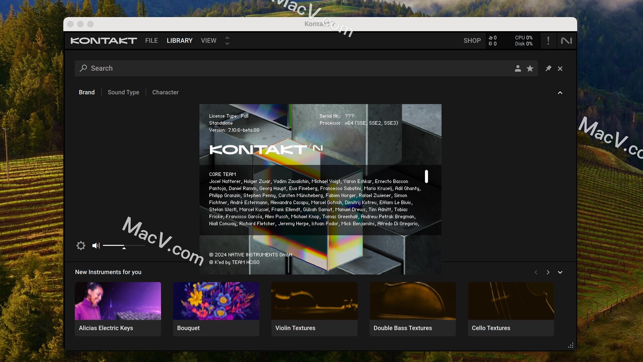Screen dimensions: 643x362
Task: Click 'License Type: Full' text
Action: tap(229, 116)
